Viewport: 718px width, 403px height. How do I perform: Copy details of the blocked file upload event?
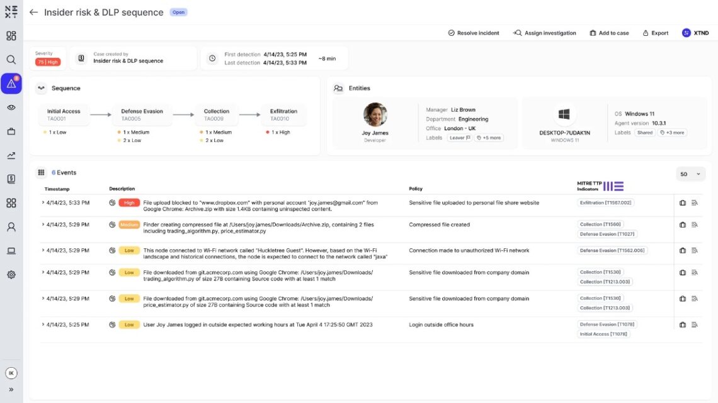coord(683,201)
